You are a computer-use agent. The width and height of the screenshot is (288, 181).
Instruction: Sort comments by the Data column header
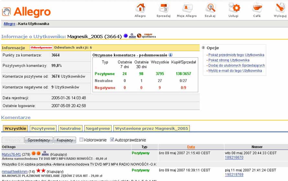point(191,147)
